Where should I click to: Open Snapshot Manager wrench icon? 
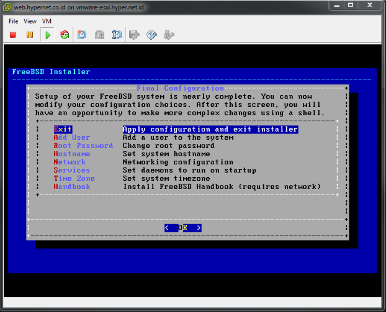click(117, 35)
